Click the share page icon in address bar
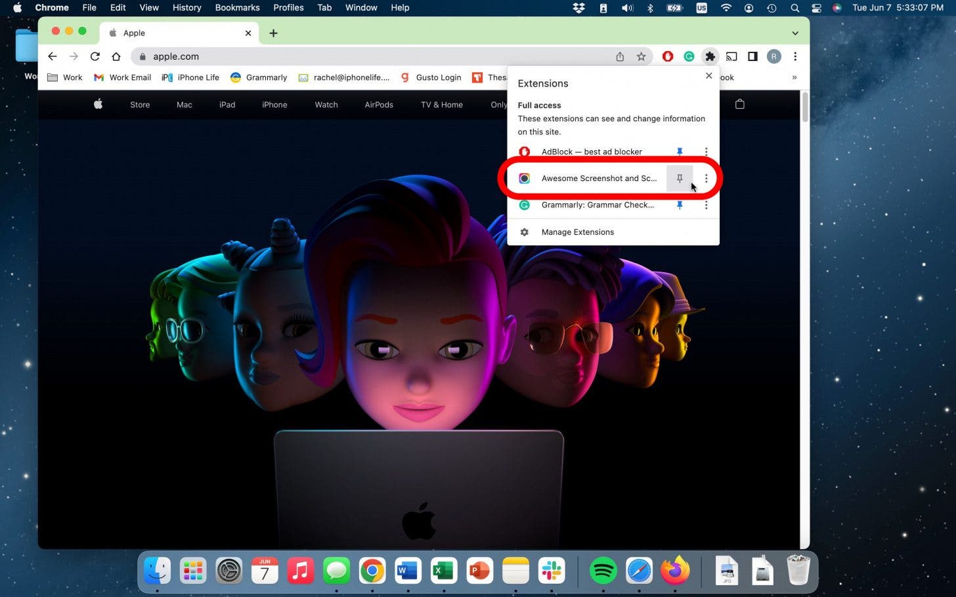The width and height of the screenshot is (956, 597). tap(620, 56)
